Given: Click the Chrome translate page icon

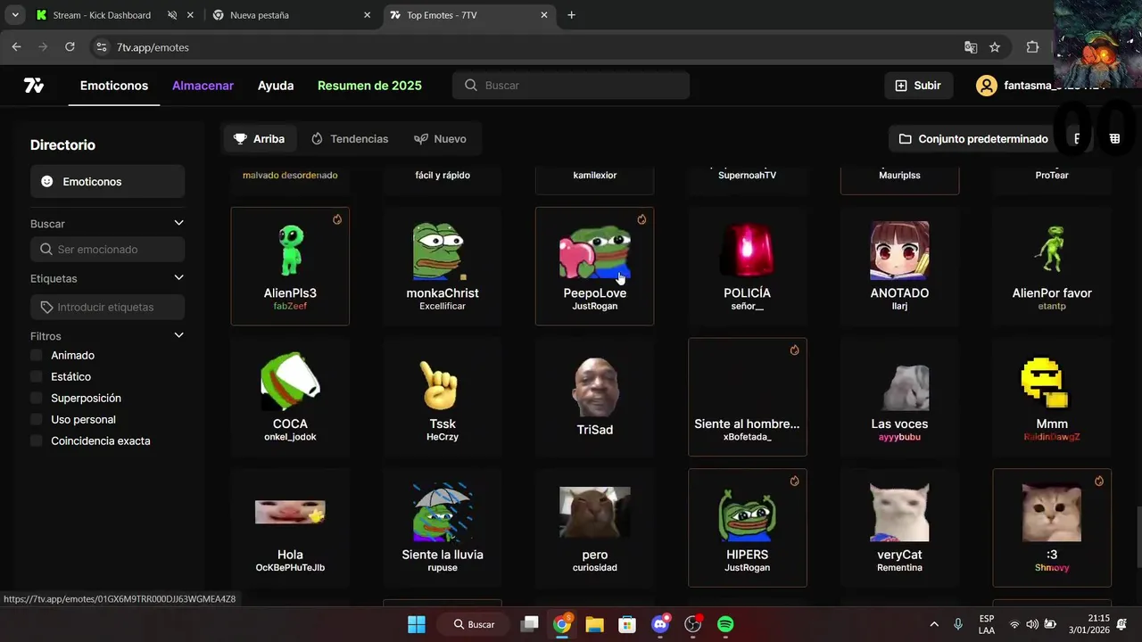Looking at the screenshot, I should (x=971, y=47).
